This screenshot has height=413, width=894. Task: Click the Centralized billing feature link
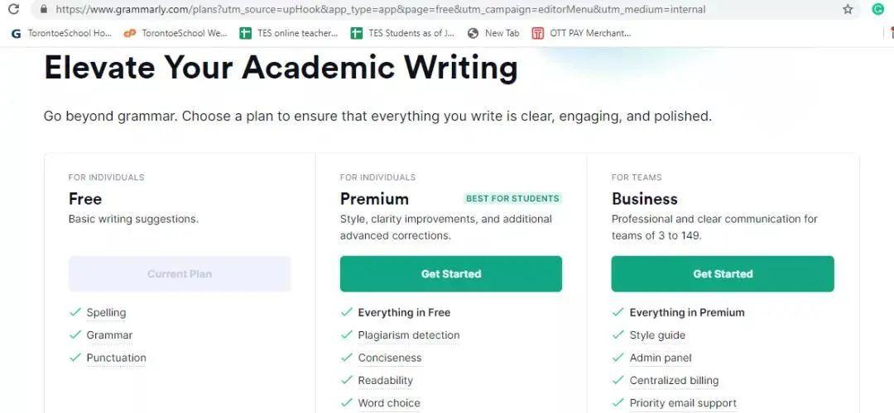coord(674,381)
